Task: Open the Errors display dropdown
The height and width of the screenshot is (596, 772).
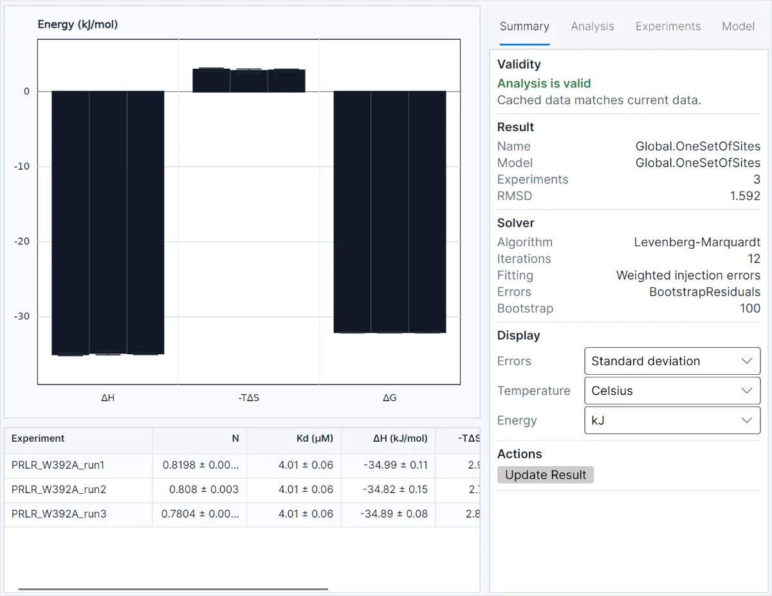Action: coord(672,361)
